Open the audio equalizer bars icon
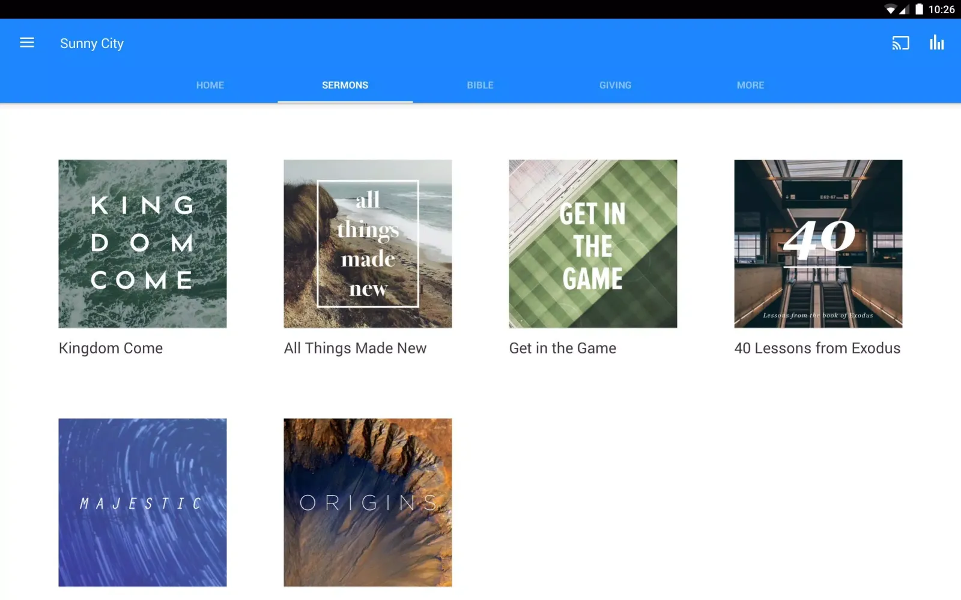This screenshot has height=600, width=961. 936,43
